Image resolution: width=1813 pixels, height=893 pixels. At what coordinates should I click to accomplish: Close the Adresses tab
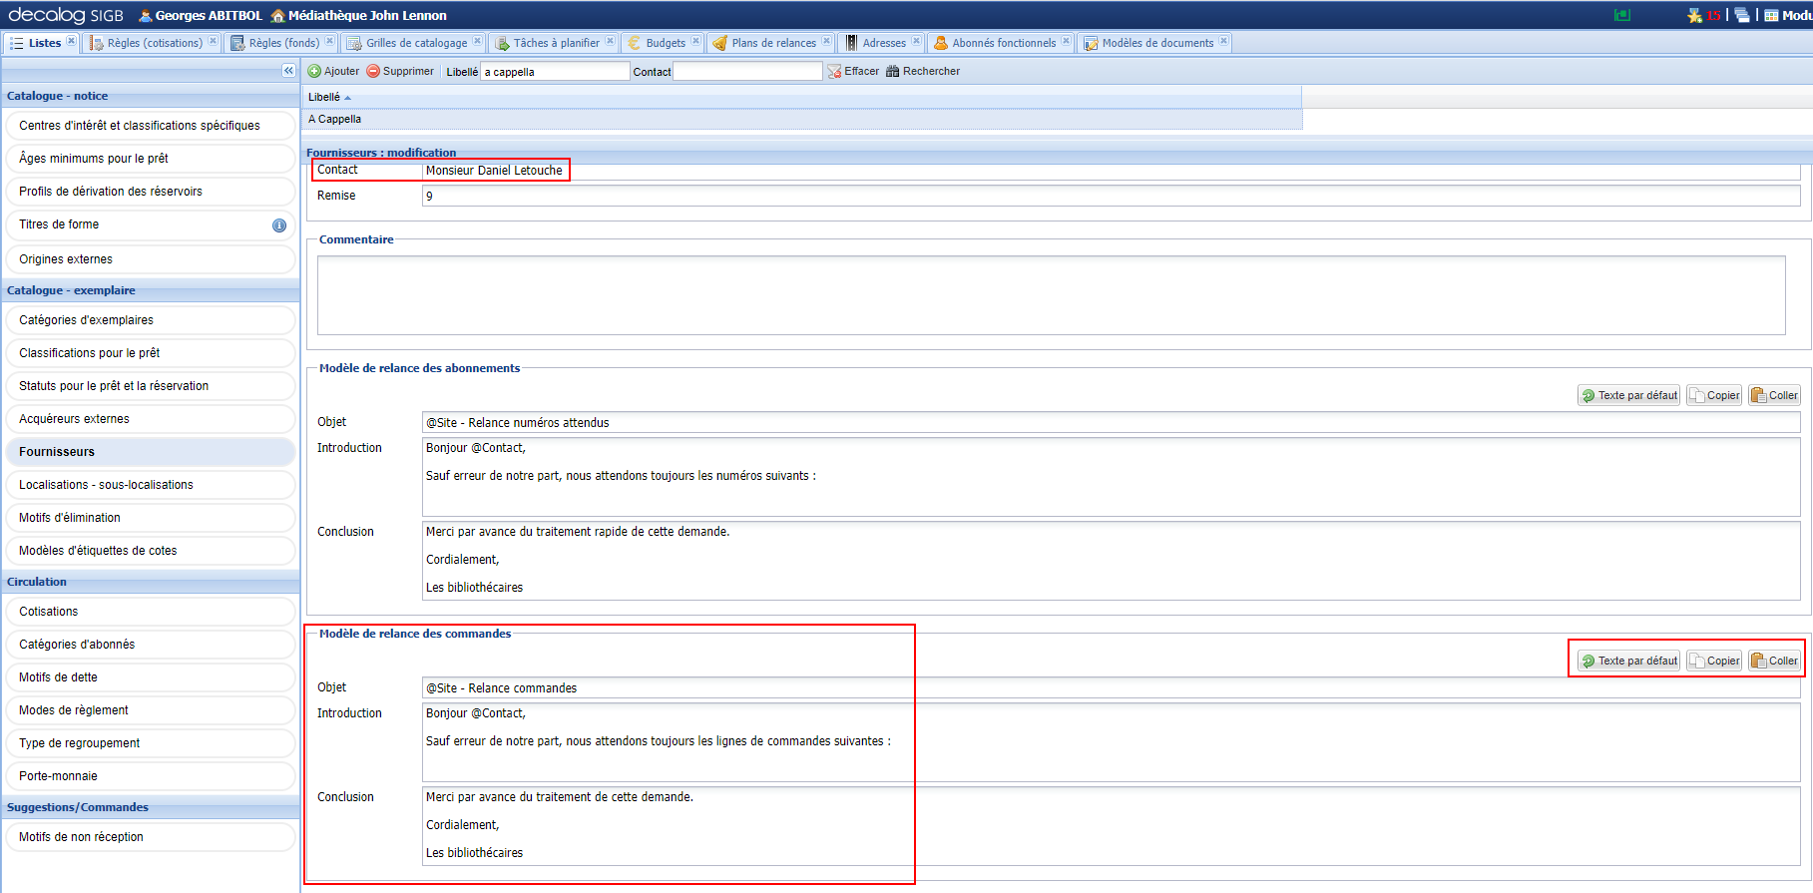[916, 41]
